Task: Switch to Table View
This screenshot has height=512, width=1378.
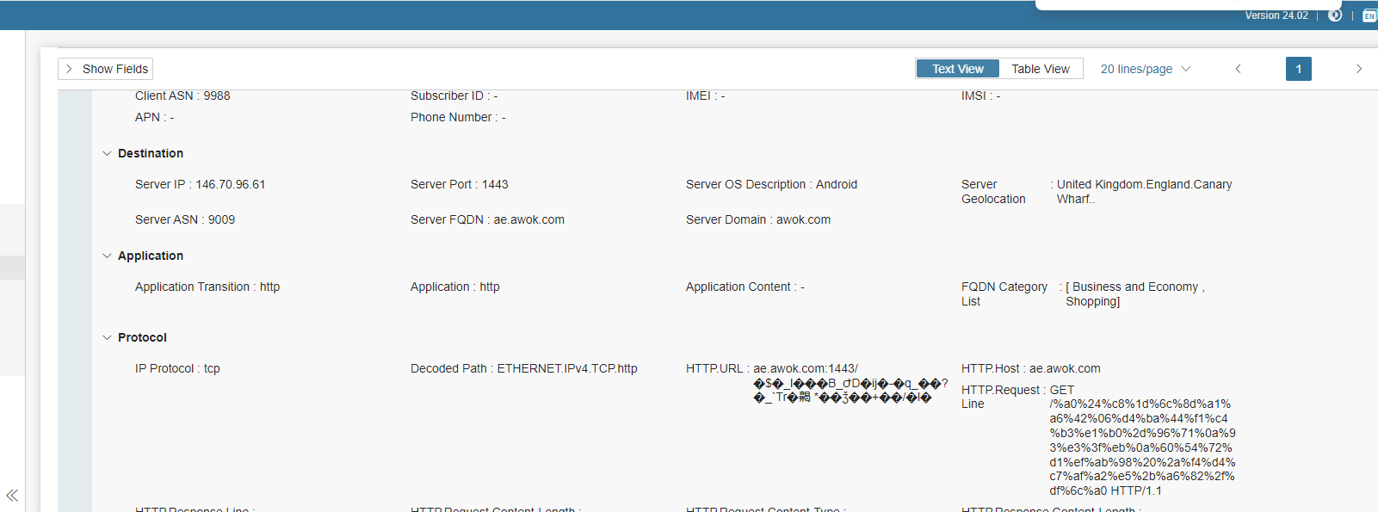Action: (x=1040, y=69)
